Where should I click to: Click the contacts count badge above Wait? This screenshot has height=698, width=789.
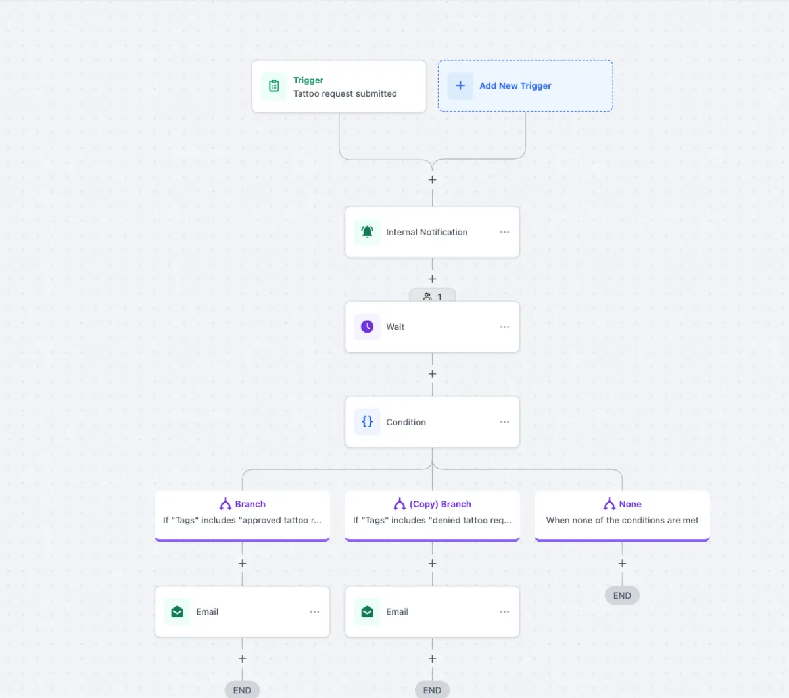(x=432, y=296)
